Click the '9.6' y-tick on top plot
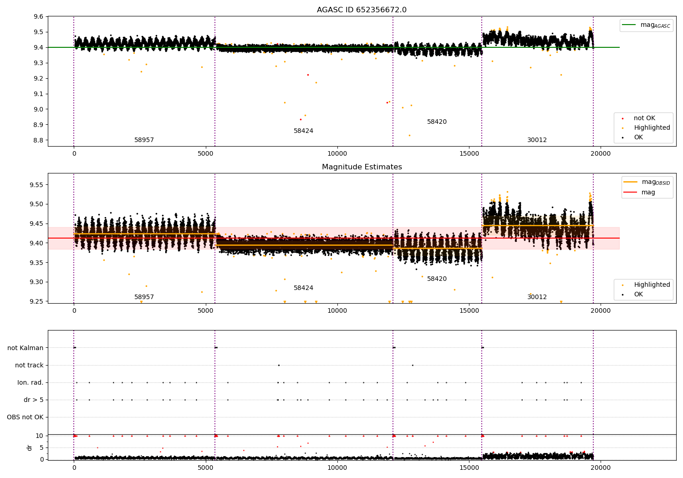Viewport: 683px width, 478px height. pyautogui.click(x=39, y=17)
